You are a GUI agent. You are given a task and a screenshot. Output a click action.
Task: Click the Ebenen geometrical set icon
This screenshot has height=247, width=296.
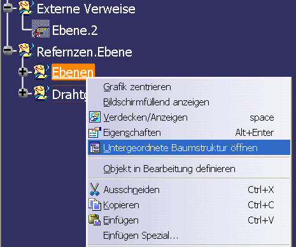tap(41, 72)
